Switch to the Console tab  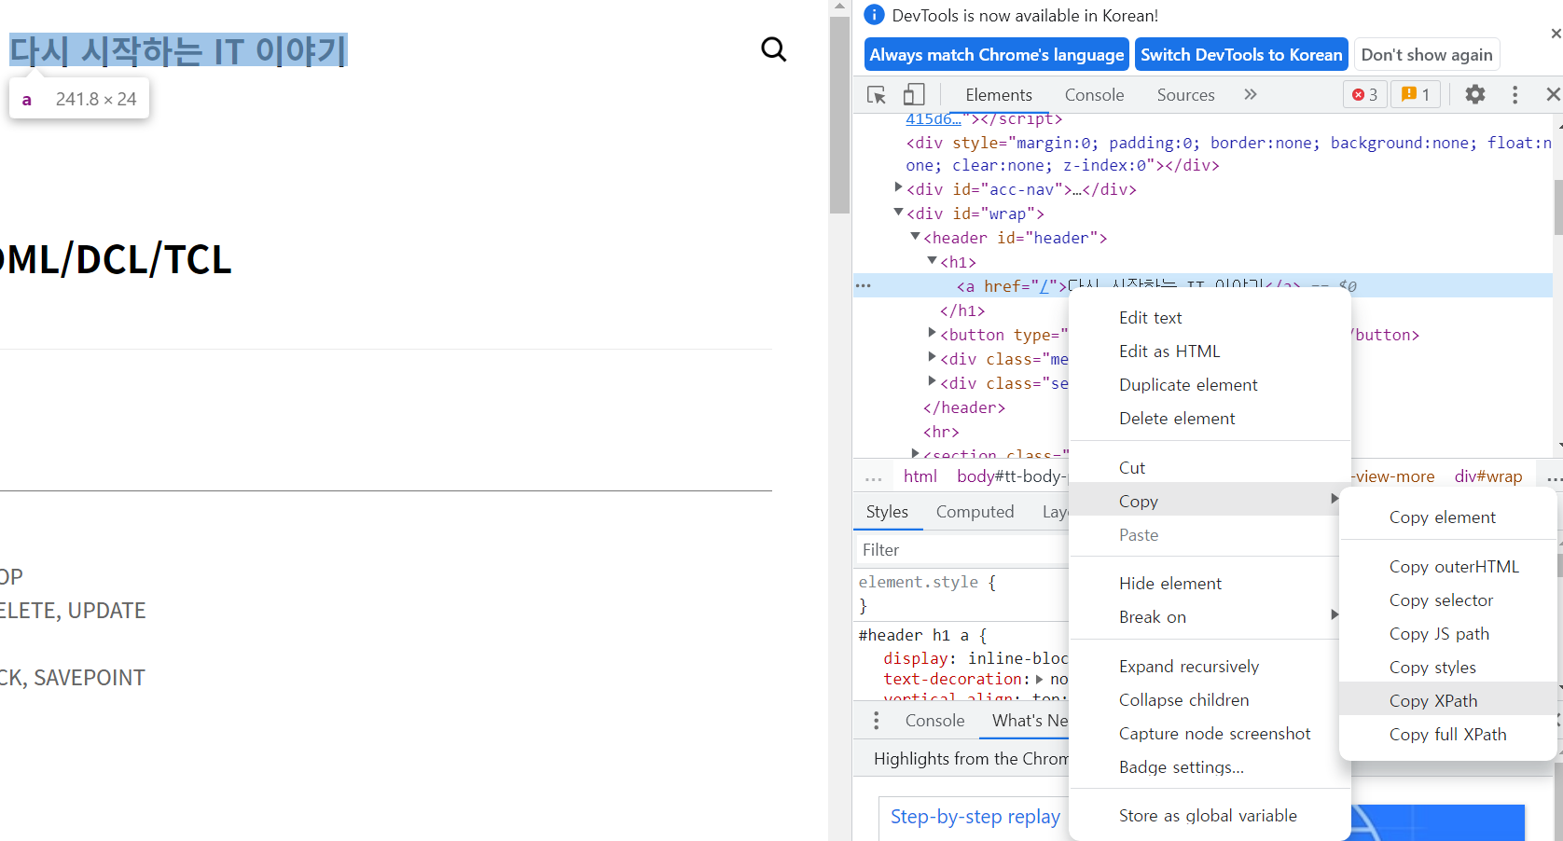[x=1094, y=94]
